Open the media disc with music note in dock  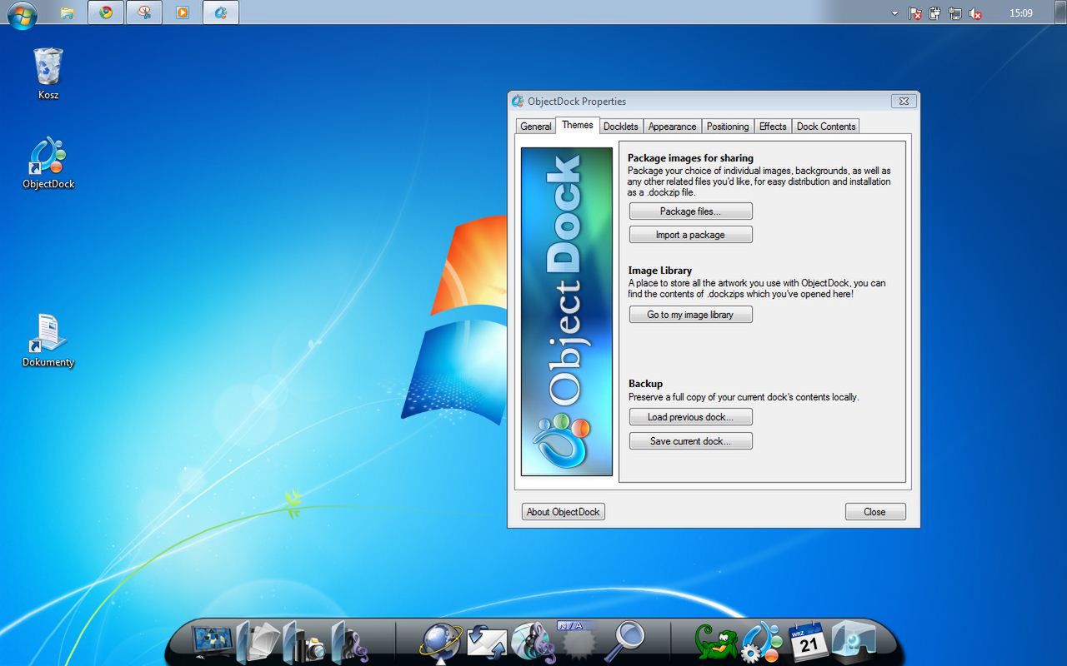point(533,642)
